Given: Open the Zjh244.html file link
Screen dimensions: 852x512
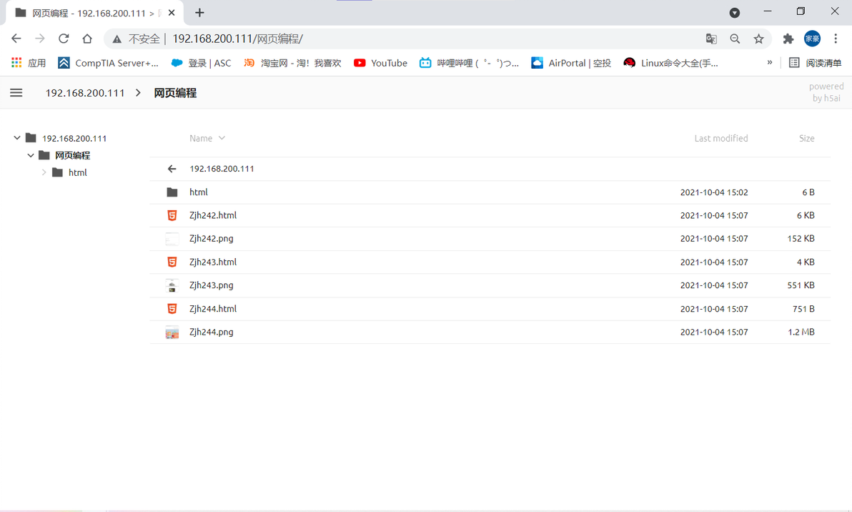Looking at the screenshot, I should click(213, 309).
